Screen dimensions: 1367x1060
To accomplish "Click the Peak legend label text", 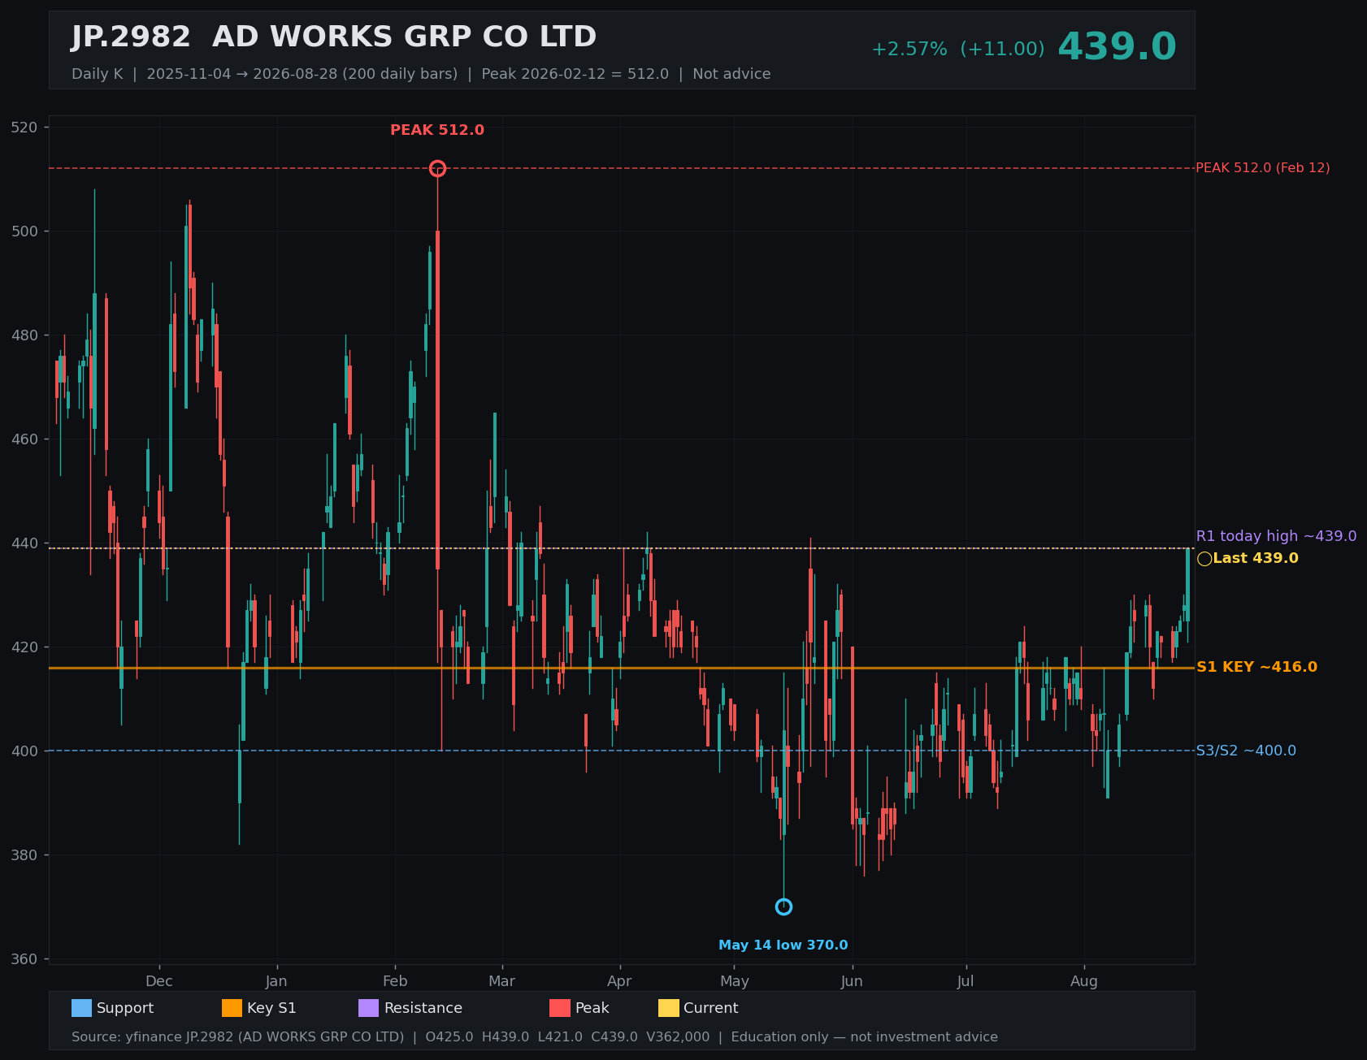I will pos(592,1008).
